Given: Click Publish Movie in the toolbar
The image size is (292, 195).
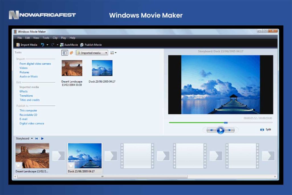Looking at the screenshot, I should (91, 45).
